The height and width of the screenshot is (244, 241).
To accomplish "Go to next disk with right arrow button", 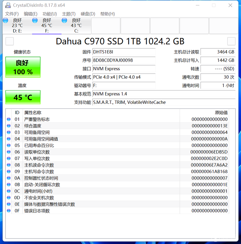I will pyautogui.click(x=231, y=41).
